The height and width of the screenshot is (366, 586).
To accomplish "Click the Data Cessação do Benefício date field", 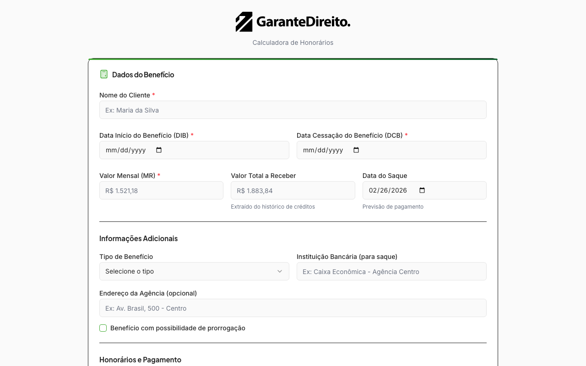I will (x=391, y=150).
